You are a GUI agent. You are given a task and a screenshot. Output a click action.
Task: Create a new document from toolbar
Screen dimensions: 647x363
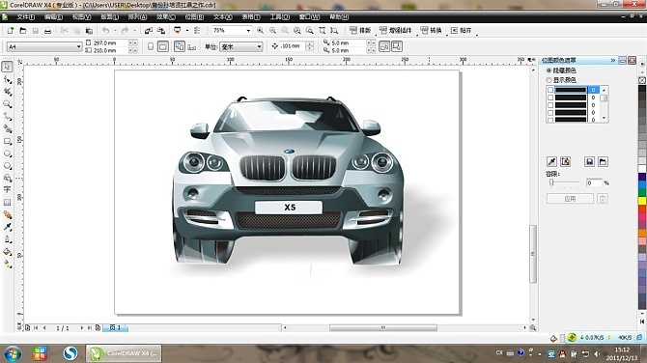[11, 31]
